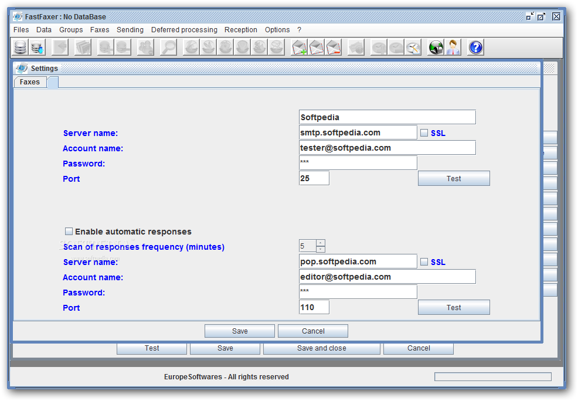The image size is (578, 401).
Task: Decrease scan frequency with spinner down arrow
Action: 321,249
